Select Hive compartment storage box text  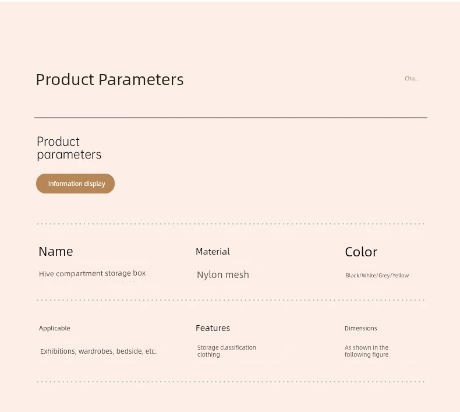pos(93,273)
